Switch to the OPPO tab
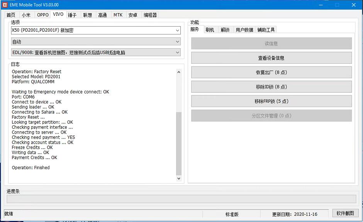The height and width of the screenshot is (222, 363). coord(43,15)
